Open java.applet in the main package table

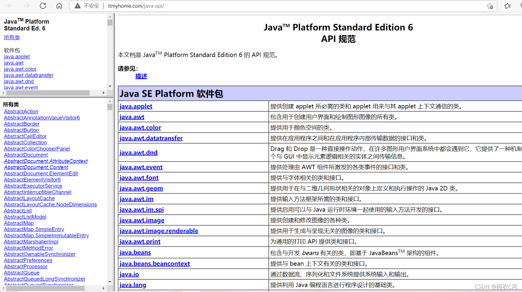point(136,106)
